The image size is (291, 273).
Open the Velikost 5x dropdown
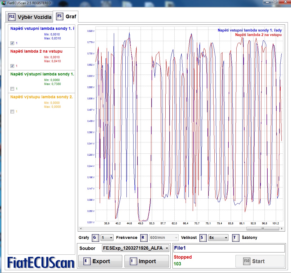pyautogui.click(x=218, y=238)
